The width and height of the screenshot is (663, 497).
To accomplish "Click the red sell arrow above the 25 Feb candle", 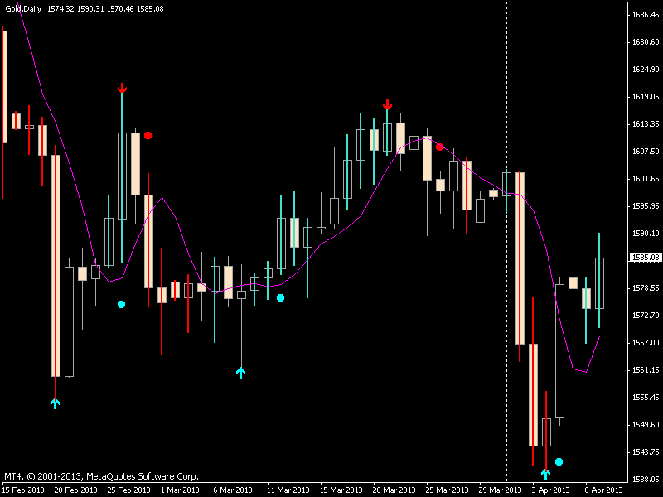I will pyautogui.click(x=122, y=88).
